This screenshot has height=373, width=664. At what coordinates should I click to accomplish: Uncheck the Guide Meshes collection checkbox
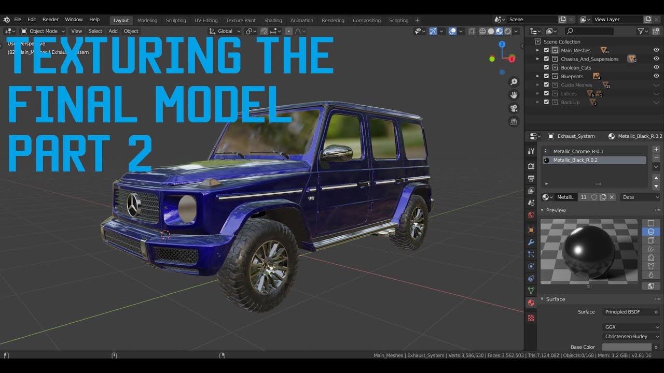(546, 85)
